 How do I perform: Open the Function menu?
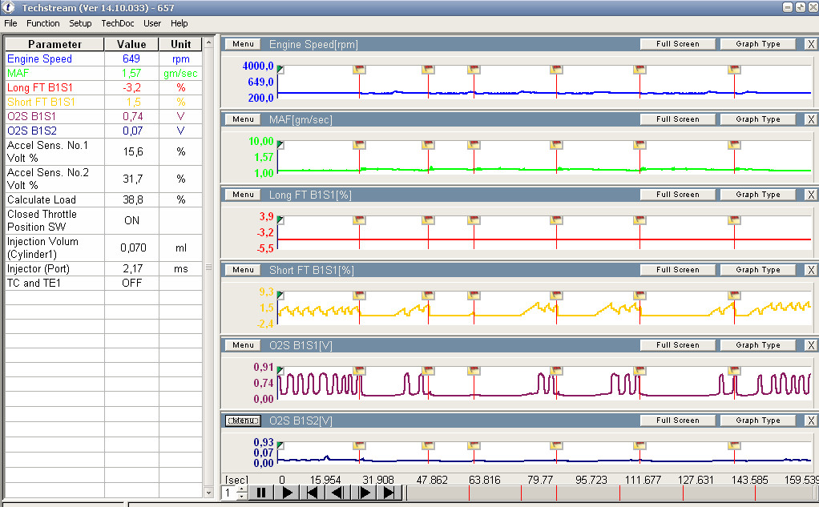[x=43, y=23]
